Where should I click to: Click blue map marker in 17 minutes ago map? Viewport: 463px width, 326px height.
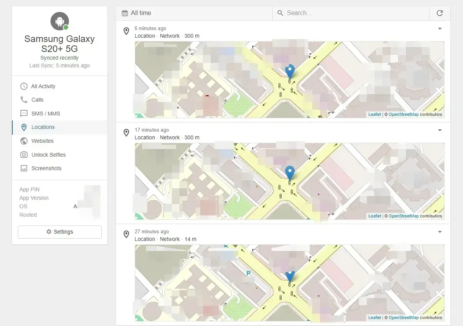click(290, 173)
